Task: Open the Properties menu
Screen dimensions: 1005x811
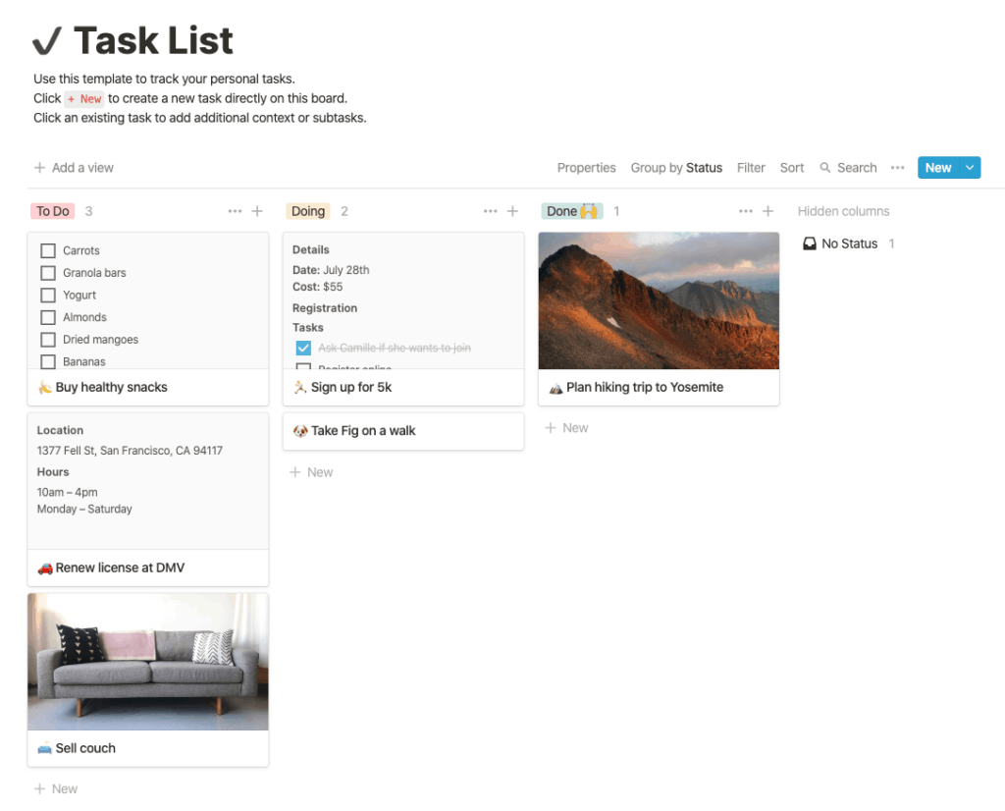Action: click(586, 167)
